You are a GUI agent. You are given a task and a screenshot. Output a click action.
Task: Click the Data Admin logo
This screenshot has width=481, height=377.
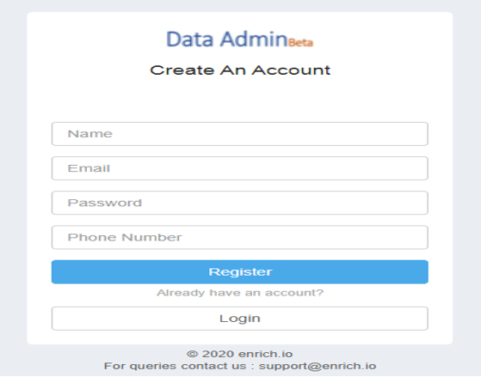tap(239, 40)
